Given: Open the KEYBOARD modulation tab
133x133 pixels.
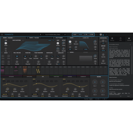Looking at the screenshot, I should [x=11, y=77].
